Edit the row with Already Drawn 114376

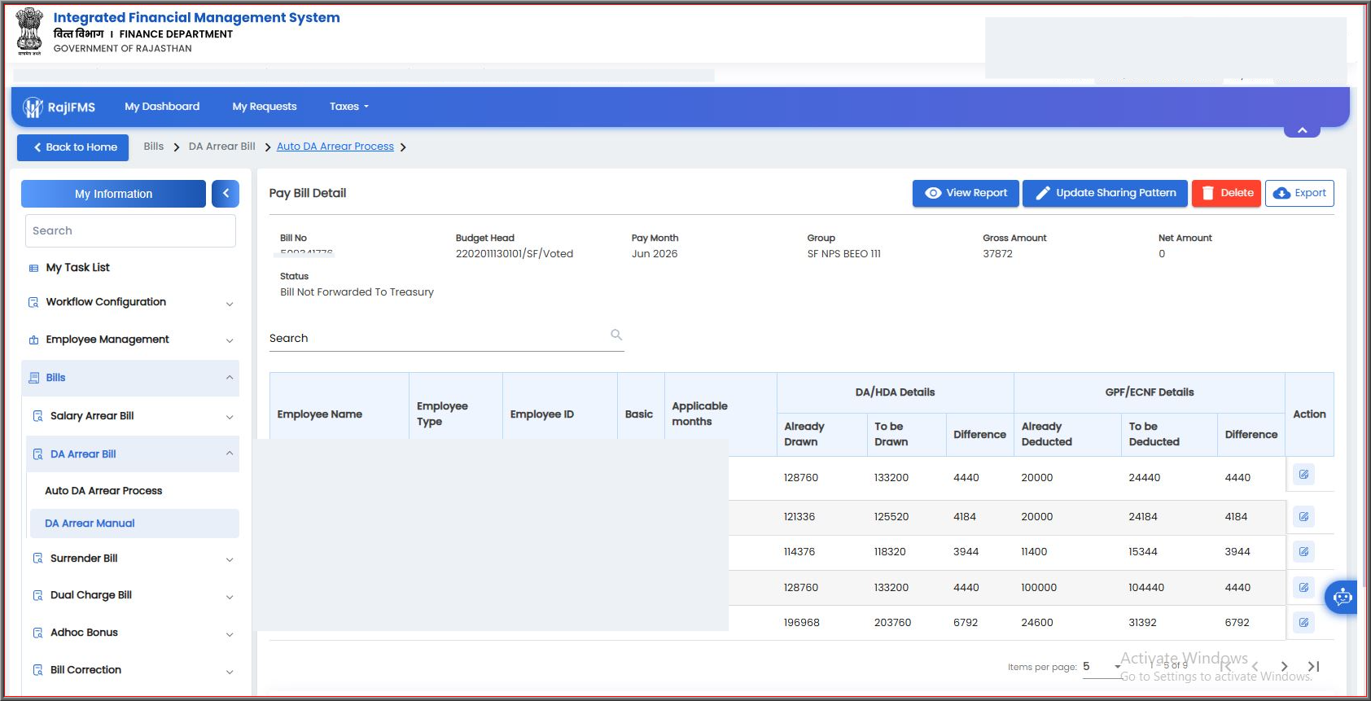tap(1303, 552)
